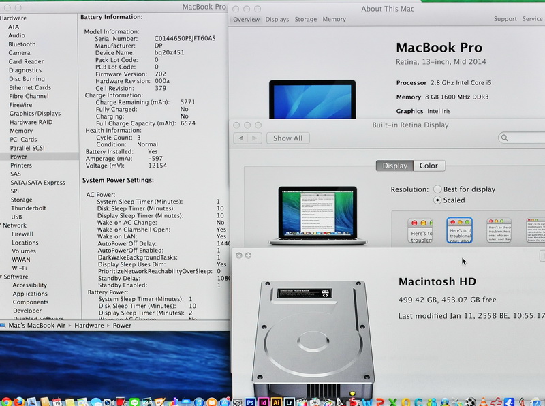The width and height of the screenshot is (545, 406).
Task: Select Firewall under Network
Action: [x=22, y=234]
